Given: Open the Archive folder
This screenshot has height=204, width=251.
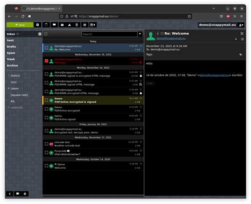Looking at the screenshot, I should point(12,66).
